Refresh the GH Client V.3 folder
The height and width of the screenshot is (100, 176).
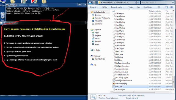[x=138, y=2]
